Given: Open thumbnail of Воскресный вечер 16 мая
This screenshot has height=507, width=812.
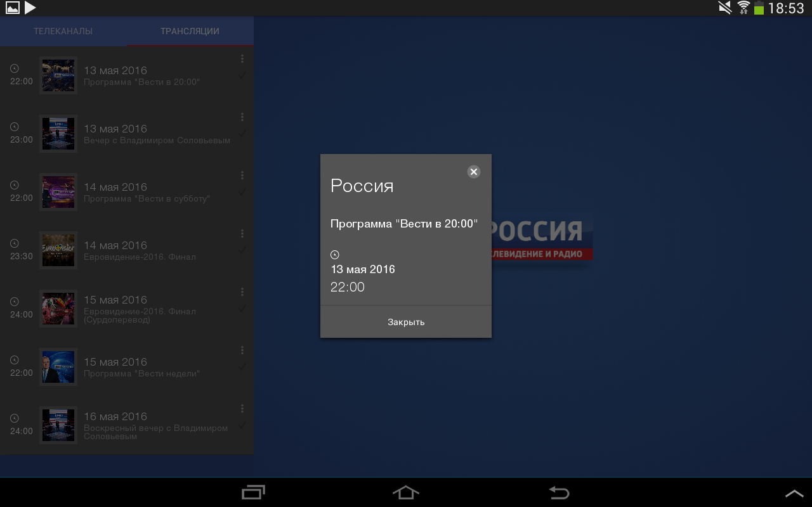Looking at the screenshot, I should [x=58, y=425].
